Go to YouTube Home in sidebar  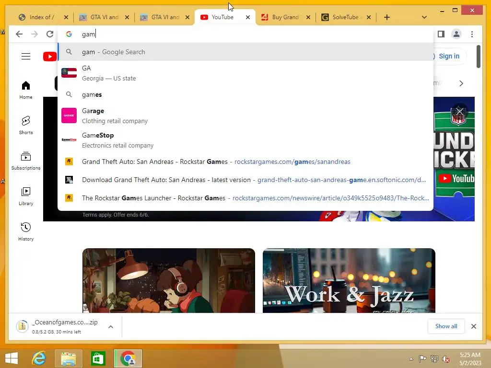26,90
